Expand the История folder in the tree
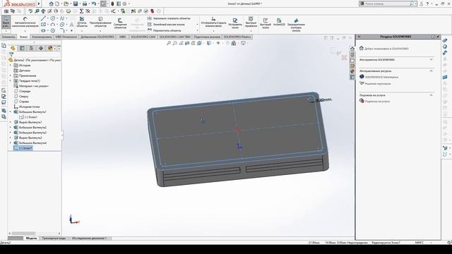This screenshot has height=254, width=452. point(11,66)
